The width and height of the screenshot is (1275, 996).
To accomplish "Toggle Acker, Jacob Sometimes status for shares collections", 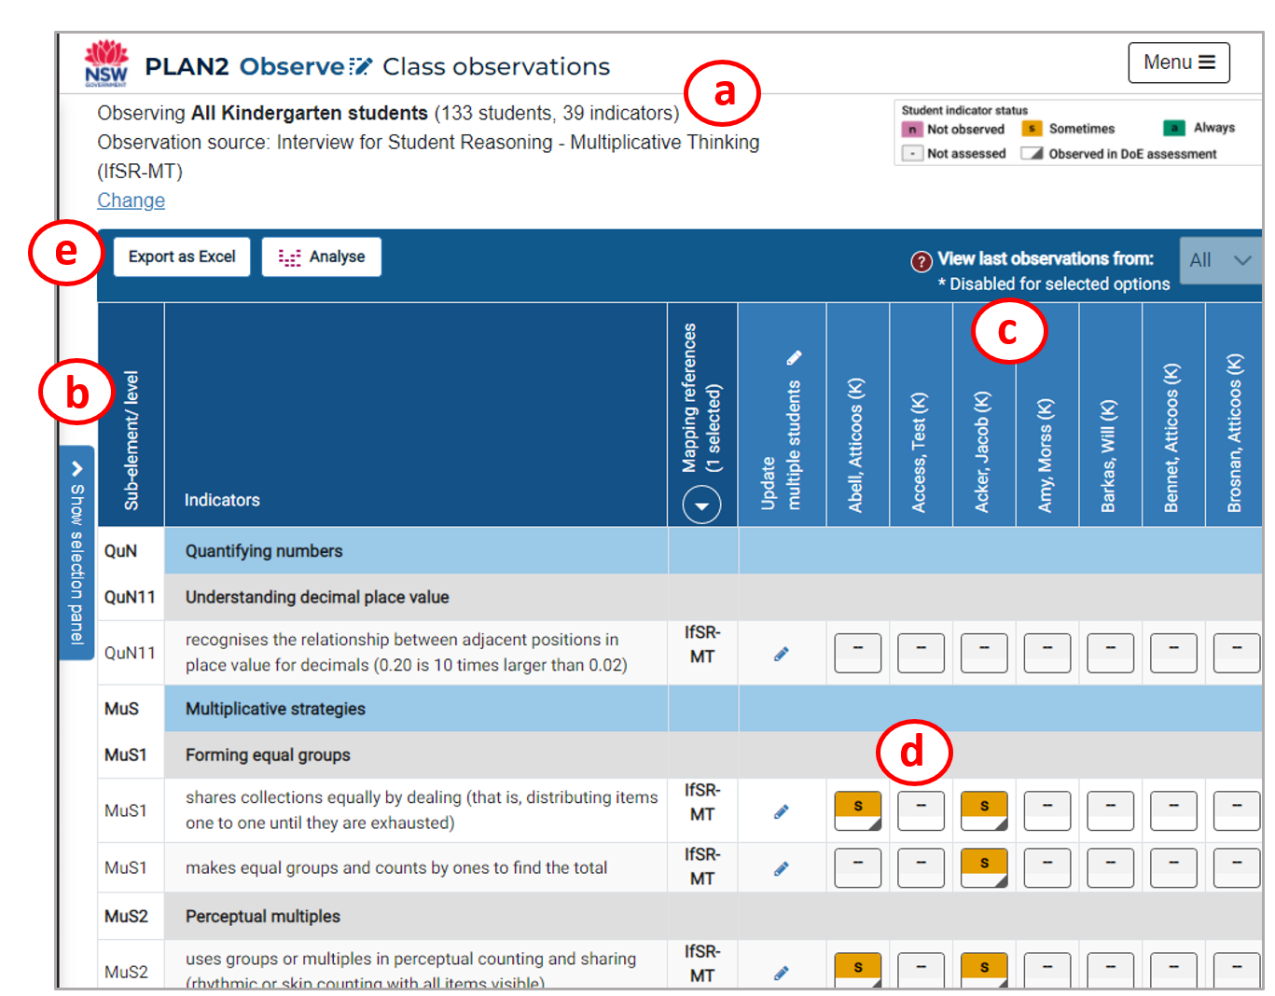I will pos(984,810).
